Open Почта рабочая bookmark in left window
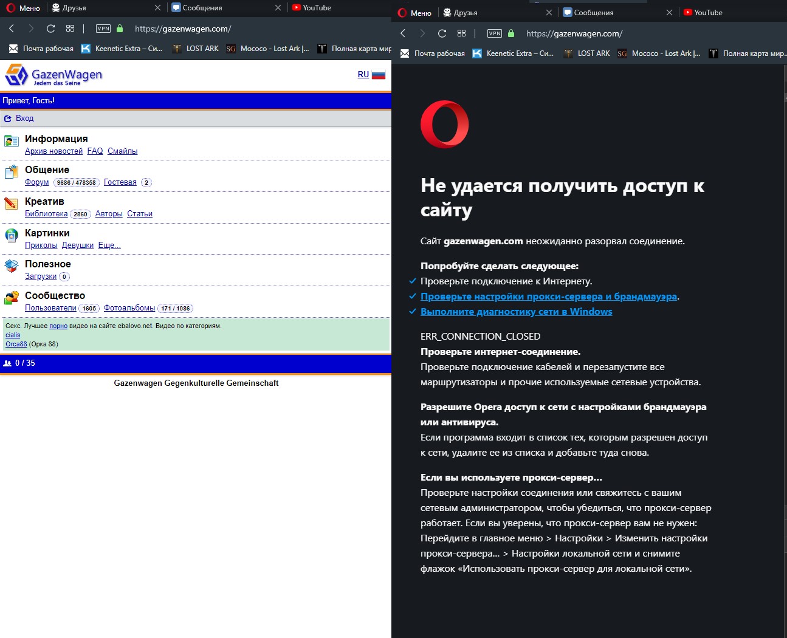The height and width of the screenshot is (638, 787). tap(41, 49)
